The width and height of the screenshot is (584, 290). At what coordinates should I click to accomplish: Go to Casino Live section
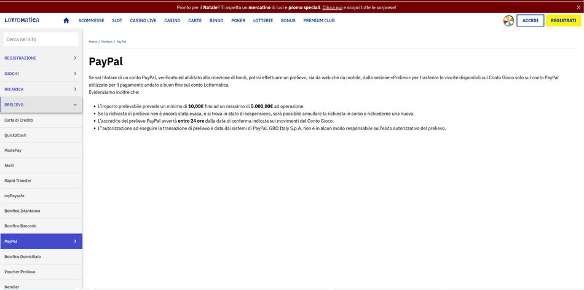click(143, 20)
